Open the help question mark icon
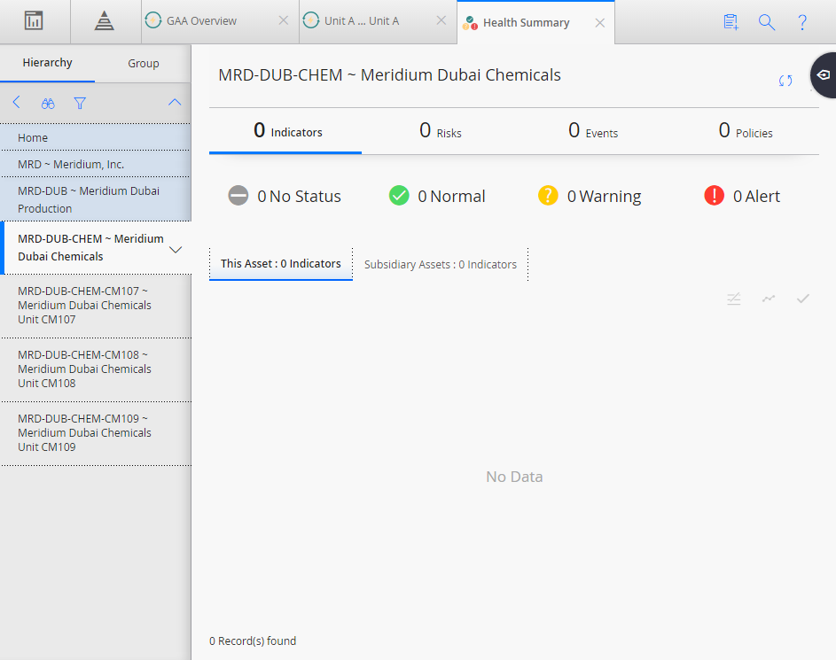The height and width of the screenshot is (660, 836). tap(802, 22)
